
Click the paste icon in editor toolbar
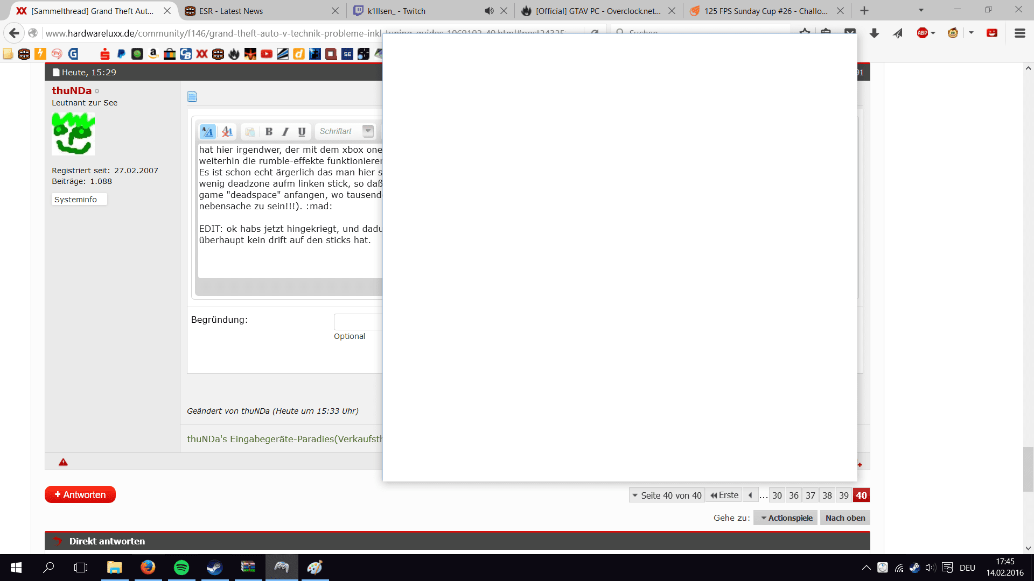[250, 131]
